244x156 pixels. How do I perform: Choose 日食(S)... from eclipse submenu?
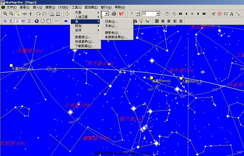click(x=117, y=21)
